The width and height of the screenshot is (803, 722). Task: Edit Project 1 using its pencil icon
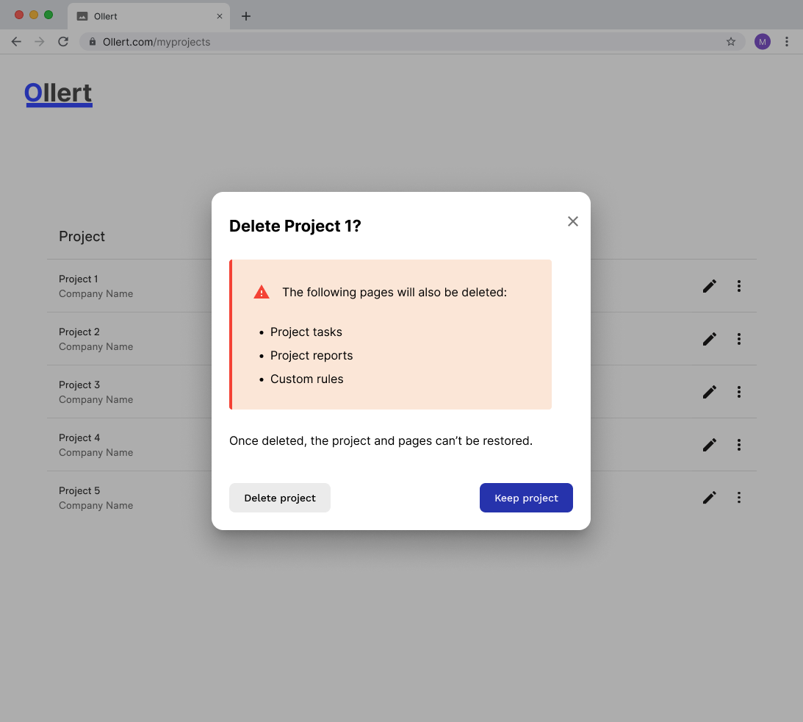(708, 286)
